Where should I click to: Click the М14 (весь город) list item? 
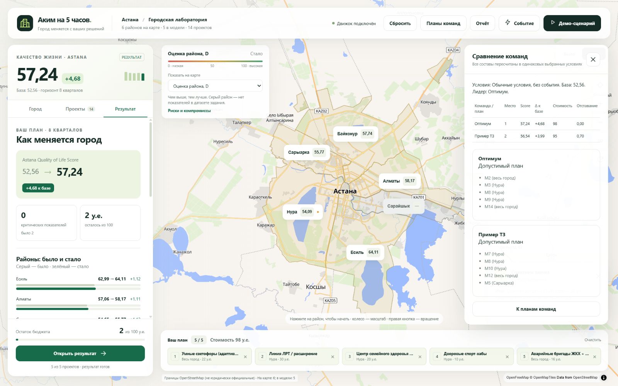coord(501,207)
